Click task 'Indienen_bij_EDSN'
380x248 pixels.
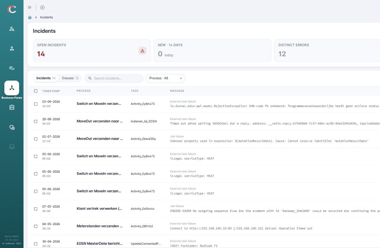pyautogui.click(x=144, y=121)
